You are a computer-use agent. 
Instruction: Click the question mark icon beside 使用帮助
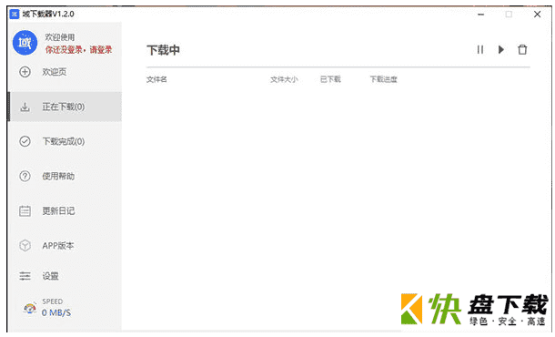[25, 176]
